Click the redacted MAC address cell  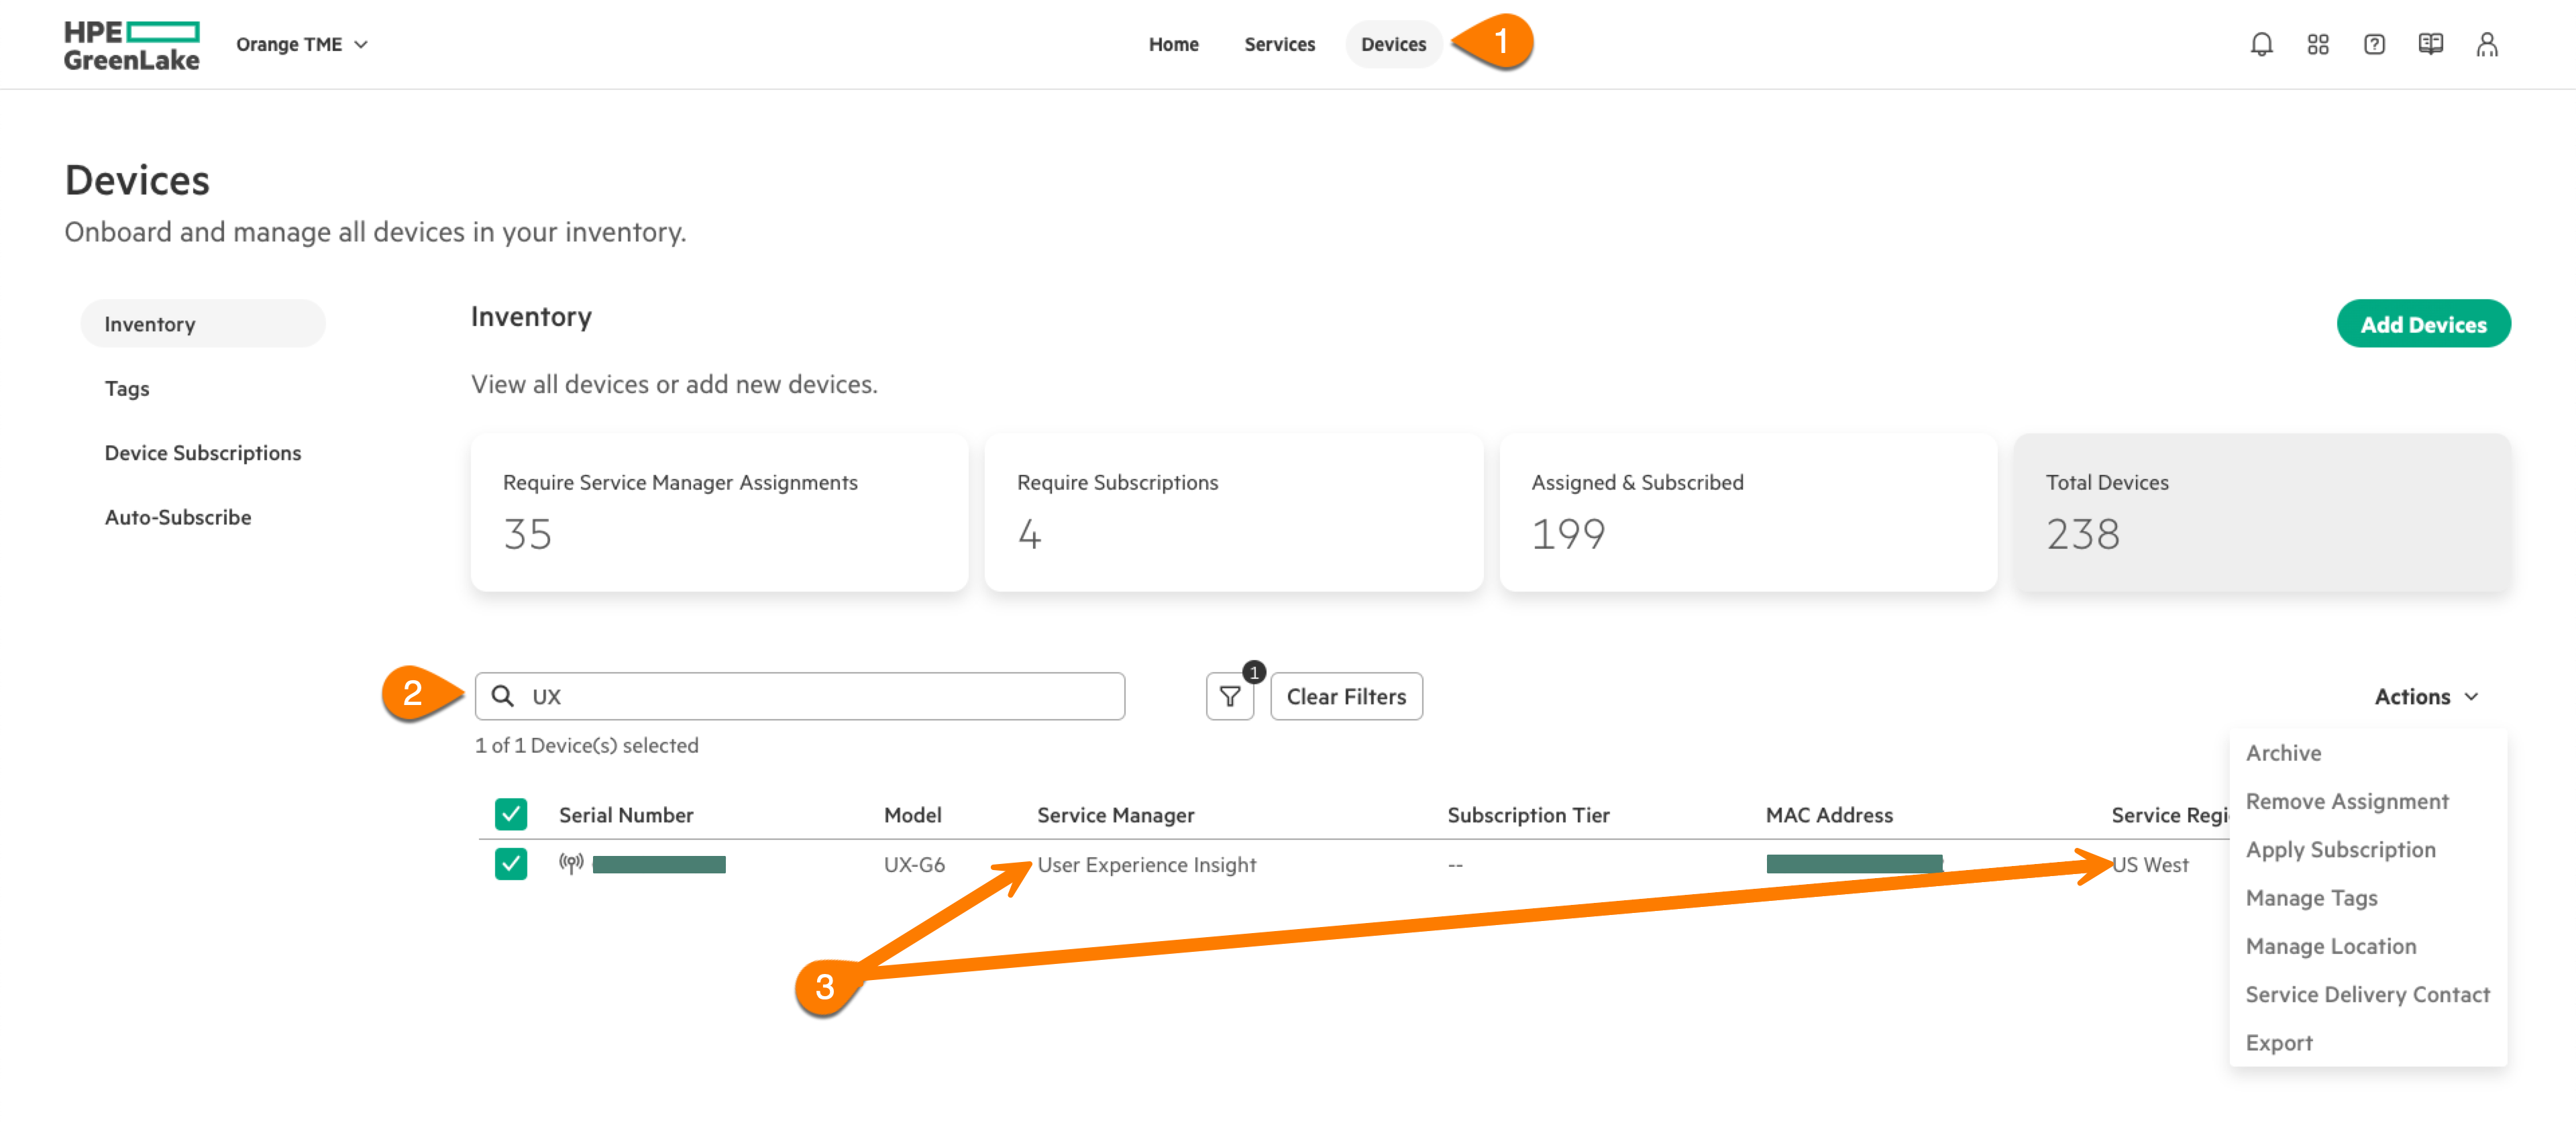[x=1854, y=864]
